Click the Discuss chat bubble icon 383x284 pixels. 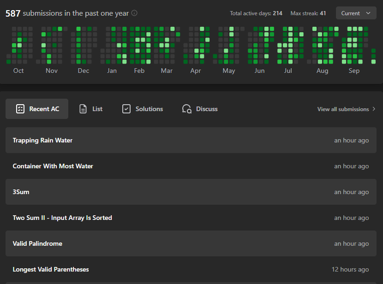coord(187,109)
